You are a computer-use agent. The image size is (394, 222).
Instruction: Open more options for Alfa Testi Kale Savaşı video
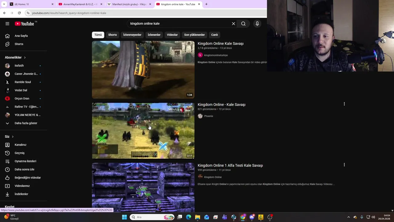click(x=344, y=165)
